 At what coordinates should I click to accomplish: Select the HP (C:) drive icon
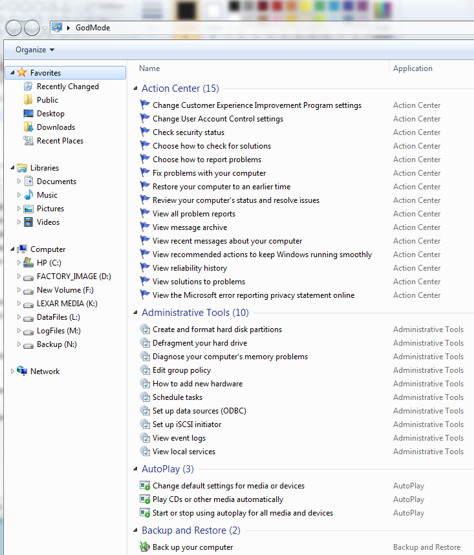tap(28, 262)
